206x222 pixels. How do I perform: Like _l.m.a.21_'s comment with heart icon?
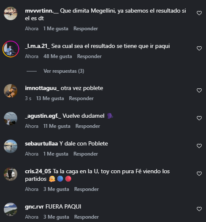coord(199,48)
